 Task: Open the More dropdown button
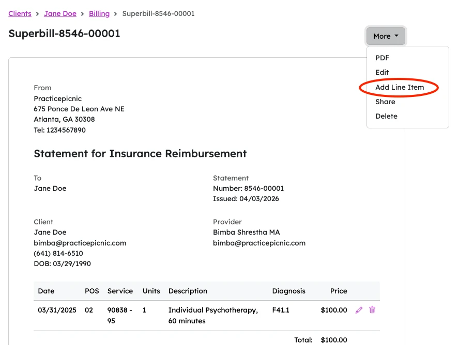386,36
